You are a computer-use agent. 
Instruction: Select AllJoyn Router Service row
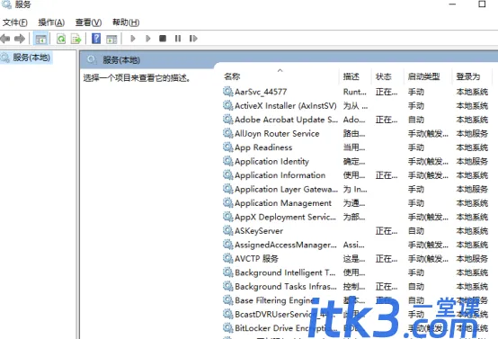[355, 133]
